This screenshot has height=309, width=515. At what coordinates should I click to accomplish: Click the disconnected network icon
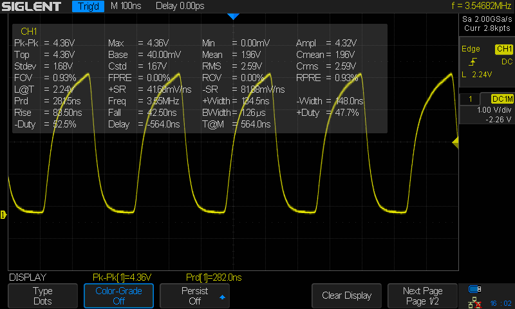(475, 301)
